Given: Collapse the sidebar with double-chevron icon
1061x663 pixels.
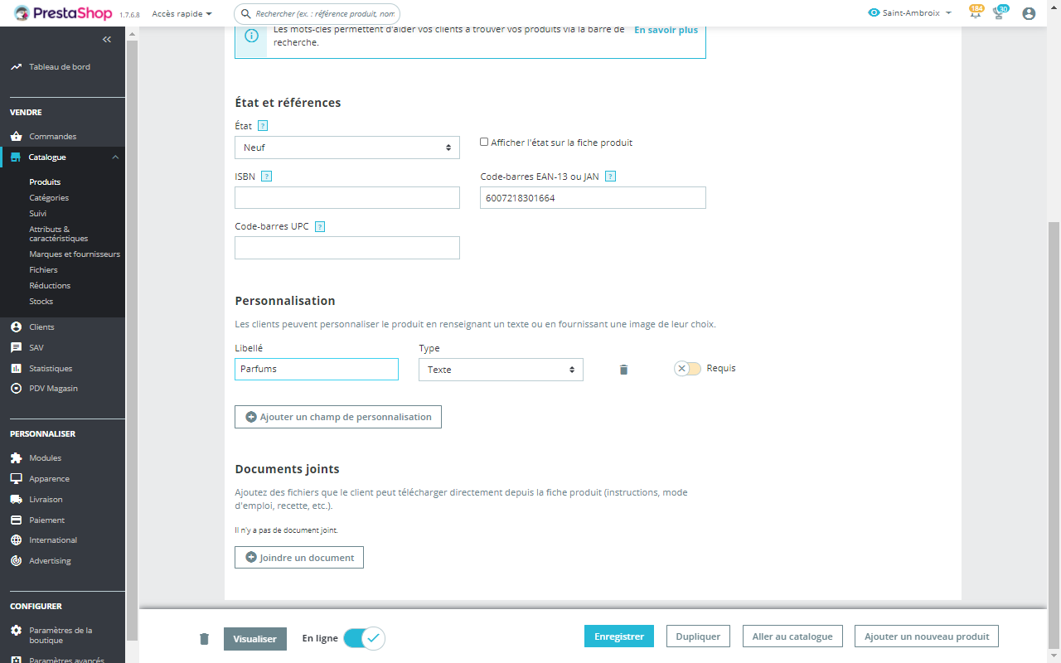Looking at the screenshot, I should (x=107, y=40).
